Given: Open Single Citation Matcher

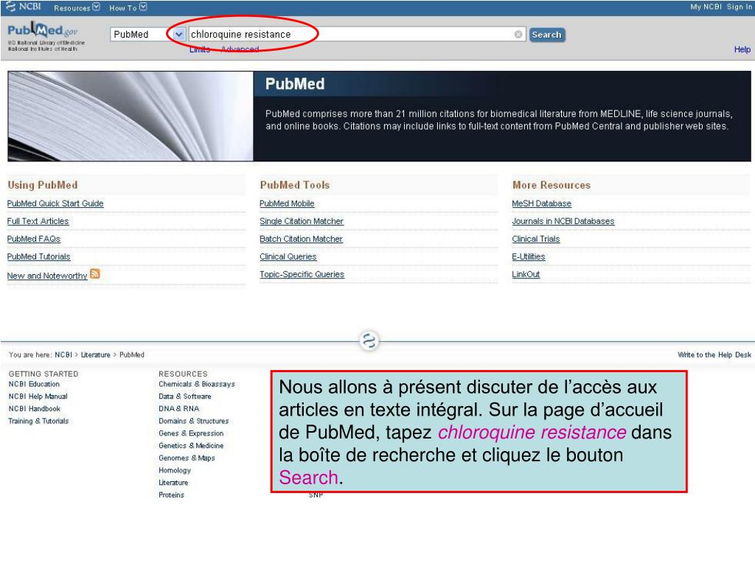Looking at the screenshot, I should tap(302, 221).
